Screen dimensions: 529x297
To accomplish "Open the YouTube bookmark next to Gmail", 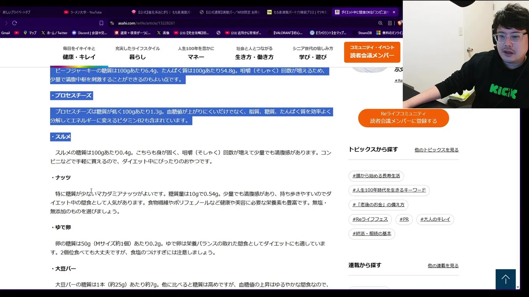I will click(x=17, y=33).
